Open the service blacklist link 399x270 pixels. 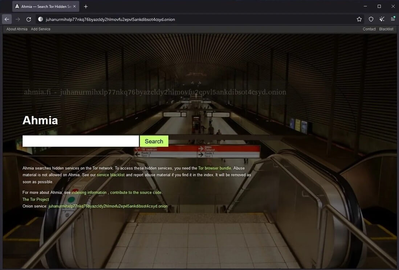click(x=110, y=175)
